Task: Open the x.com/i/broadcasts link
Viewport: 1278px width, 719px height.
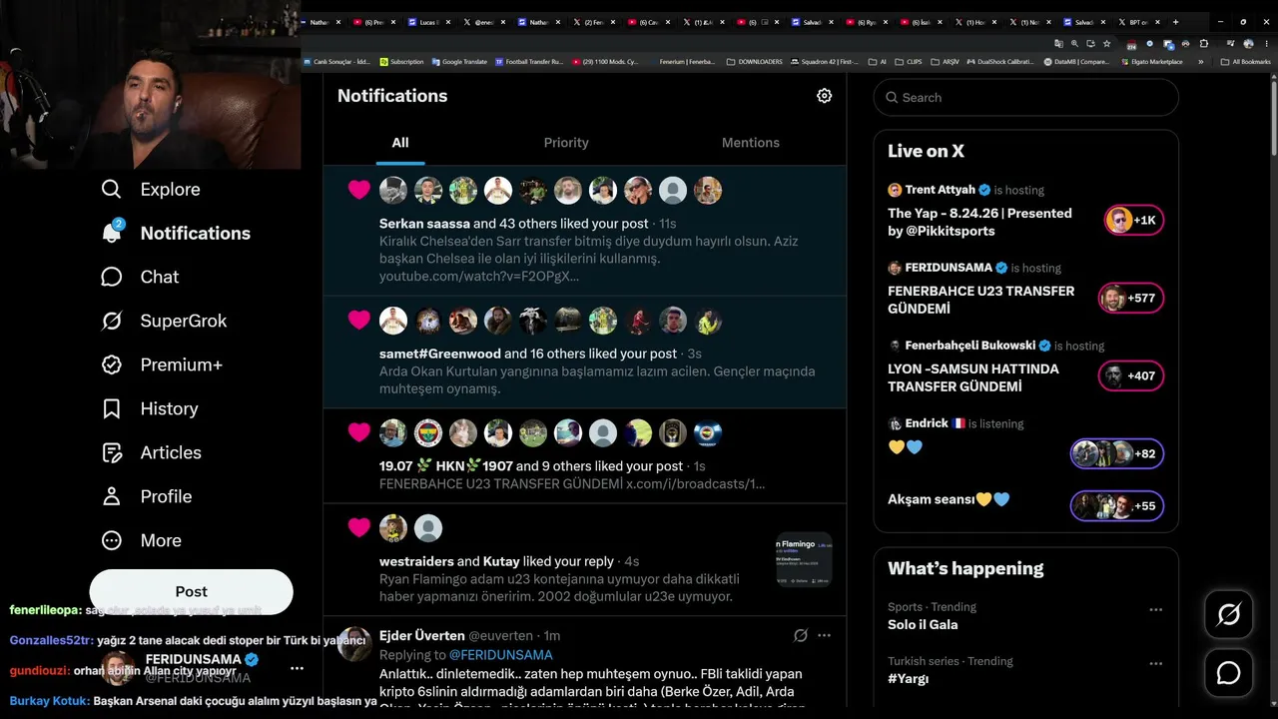Action: click(x=695, y=483)
